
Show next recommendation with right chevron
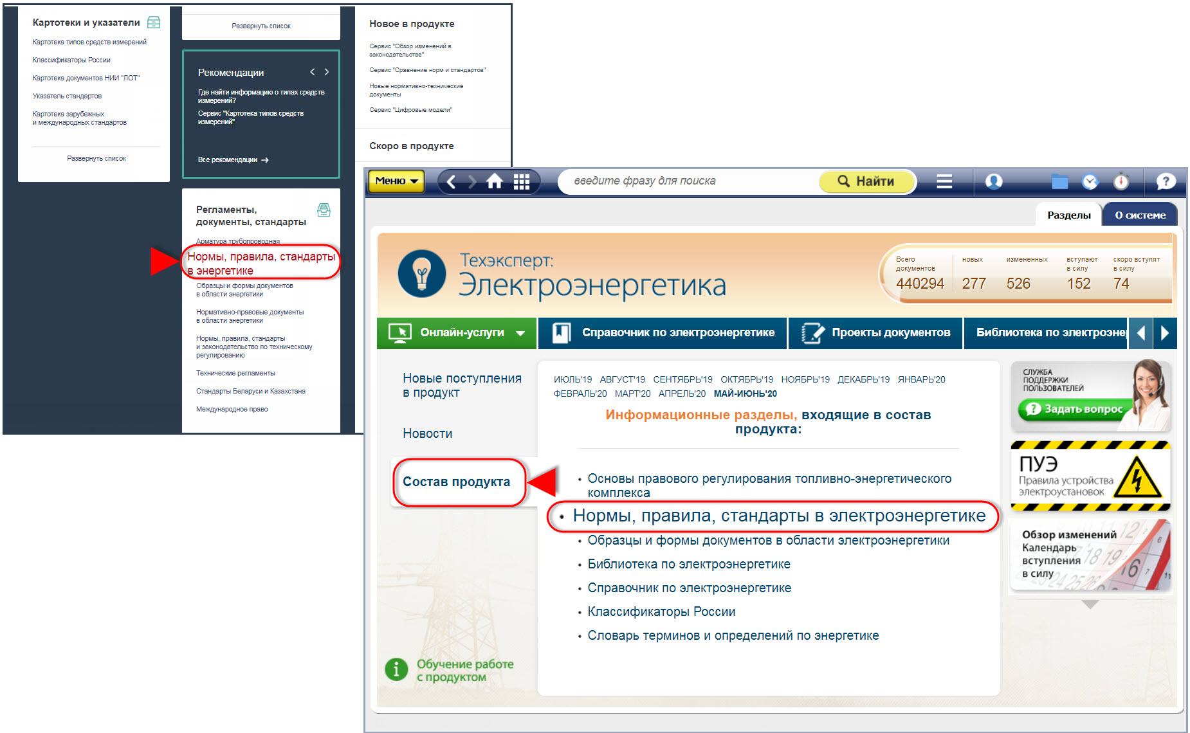click(327, 72)
